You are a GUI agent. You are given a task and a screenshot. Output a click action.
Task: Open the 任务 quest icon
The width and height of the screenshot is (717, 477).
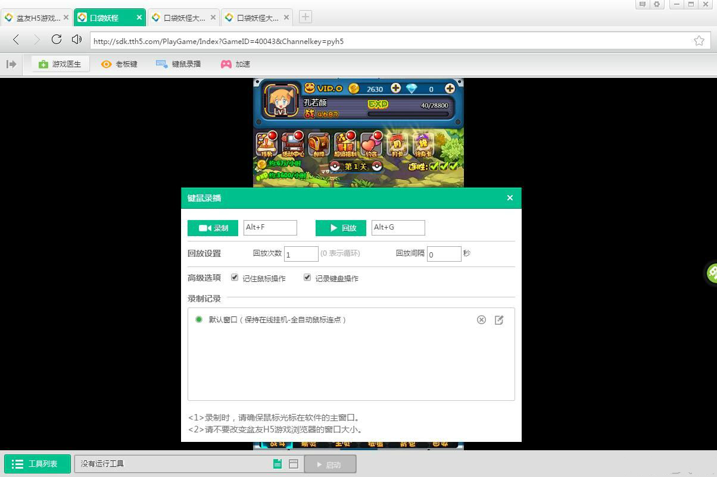[267, 145]
